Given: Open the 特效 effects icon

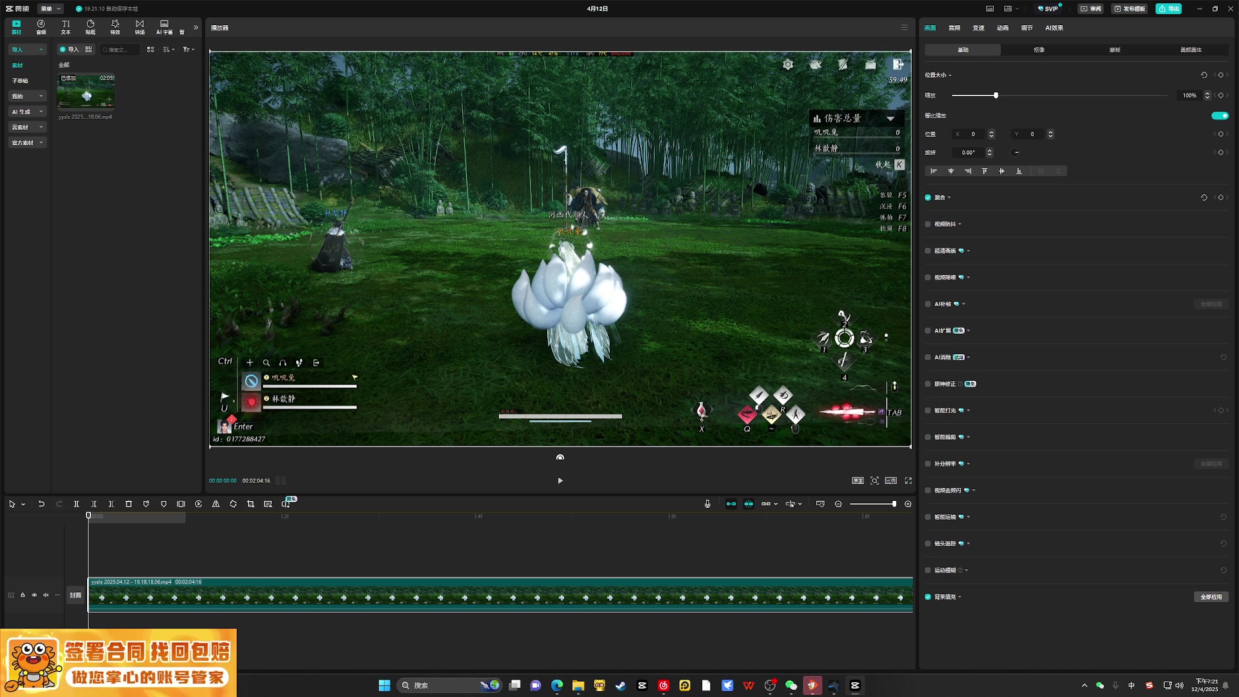Looking at the screenshot, I should click(x=115, y=26).
